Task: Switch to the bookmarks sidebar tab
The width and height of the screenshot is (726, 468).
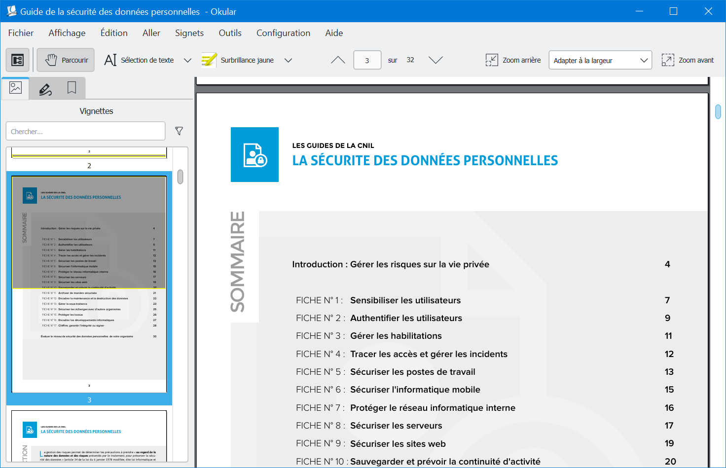Action: pos(72,89)
